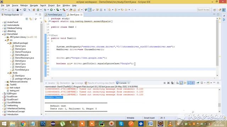This screenshot has height=127, width=227.
Task: Expand the Referenced Libraries node
Action: [x=5, y=82]
